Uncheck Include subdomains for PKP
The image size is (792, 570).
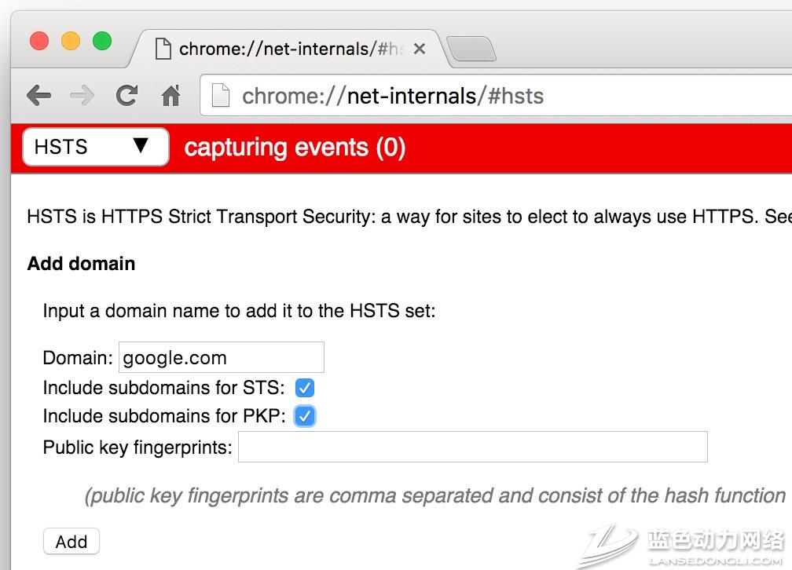pyautogui.click(x=304, y=416)
